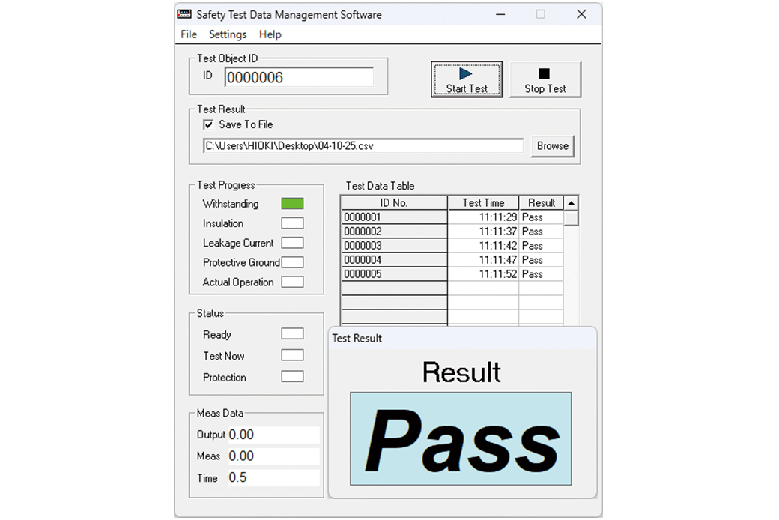
Task: Click the Stop Test button
Action: coord(545,79)
